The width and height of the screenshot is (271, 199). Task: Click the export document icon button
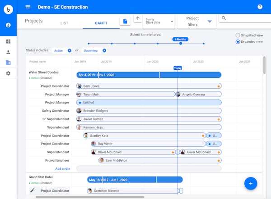(x=125, y=21)
